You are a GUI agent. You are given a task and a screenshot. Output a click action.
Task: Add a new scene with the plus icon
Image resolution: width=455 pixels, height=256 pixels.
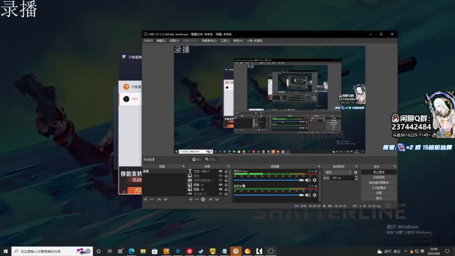coord(146,200)
